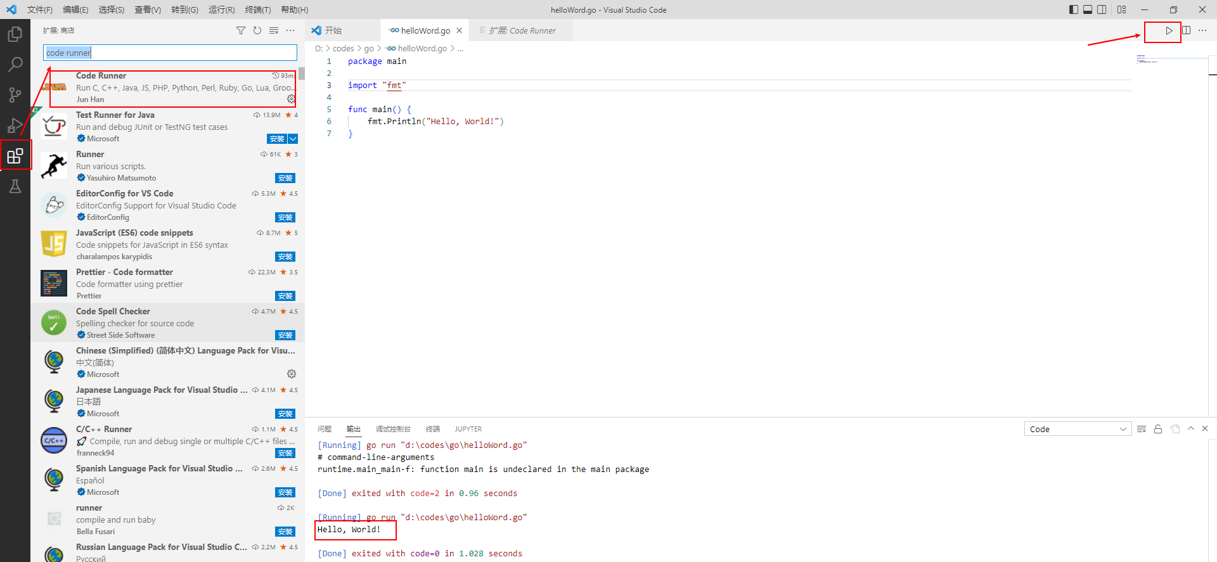This screenshot has width=1217, height=562.
Task: Close the helloWord.go tab
Action: pyautogui.click(x=459, y=30)
